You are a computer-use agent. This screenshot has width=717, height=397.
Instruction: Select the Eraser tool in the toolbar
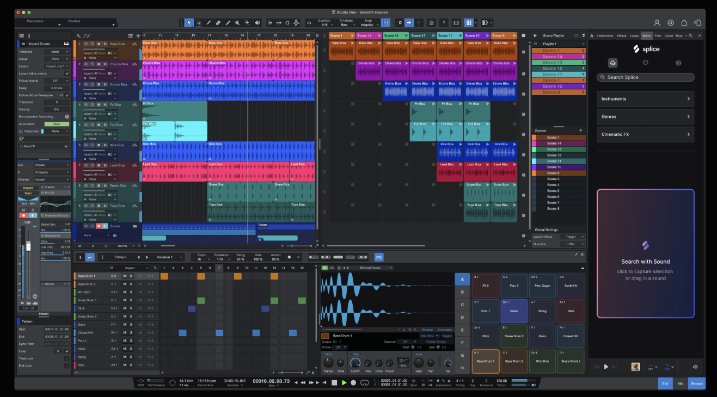pos(218,22)
